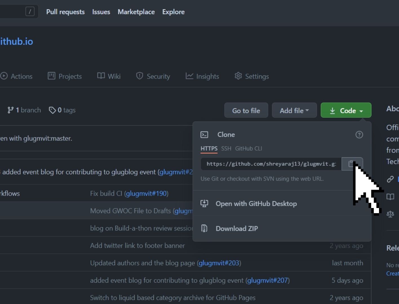Select the HTTPS clone tab

click(209, 149)
